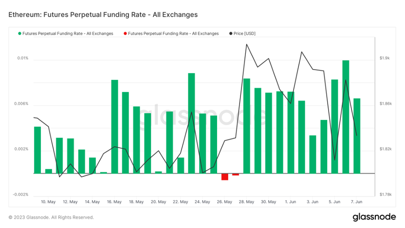Viewport: 405px width, 228px height.
Task: Click the chart title 'Ethereum: Futures Perpetual Funding Rate'
Action: tap(103, 15)
